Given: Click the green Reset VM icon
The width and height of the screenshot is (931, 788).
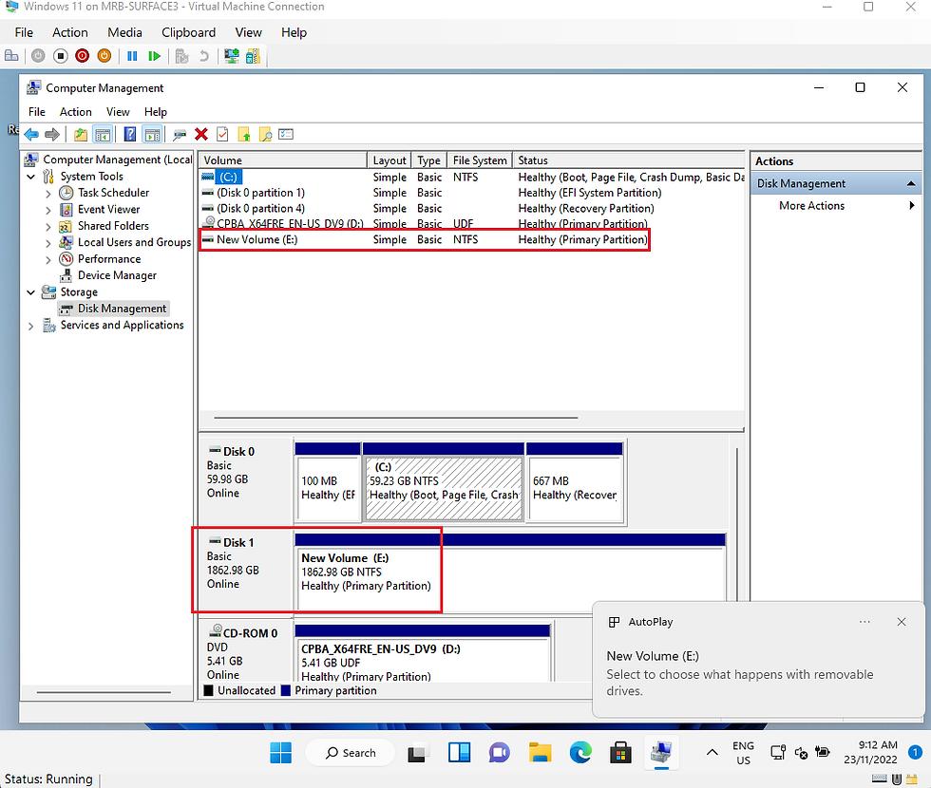Looking at the screenshot, I should coord(154,56).
